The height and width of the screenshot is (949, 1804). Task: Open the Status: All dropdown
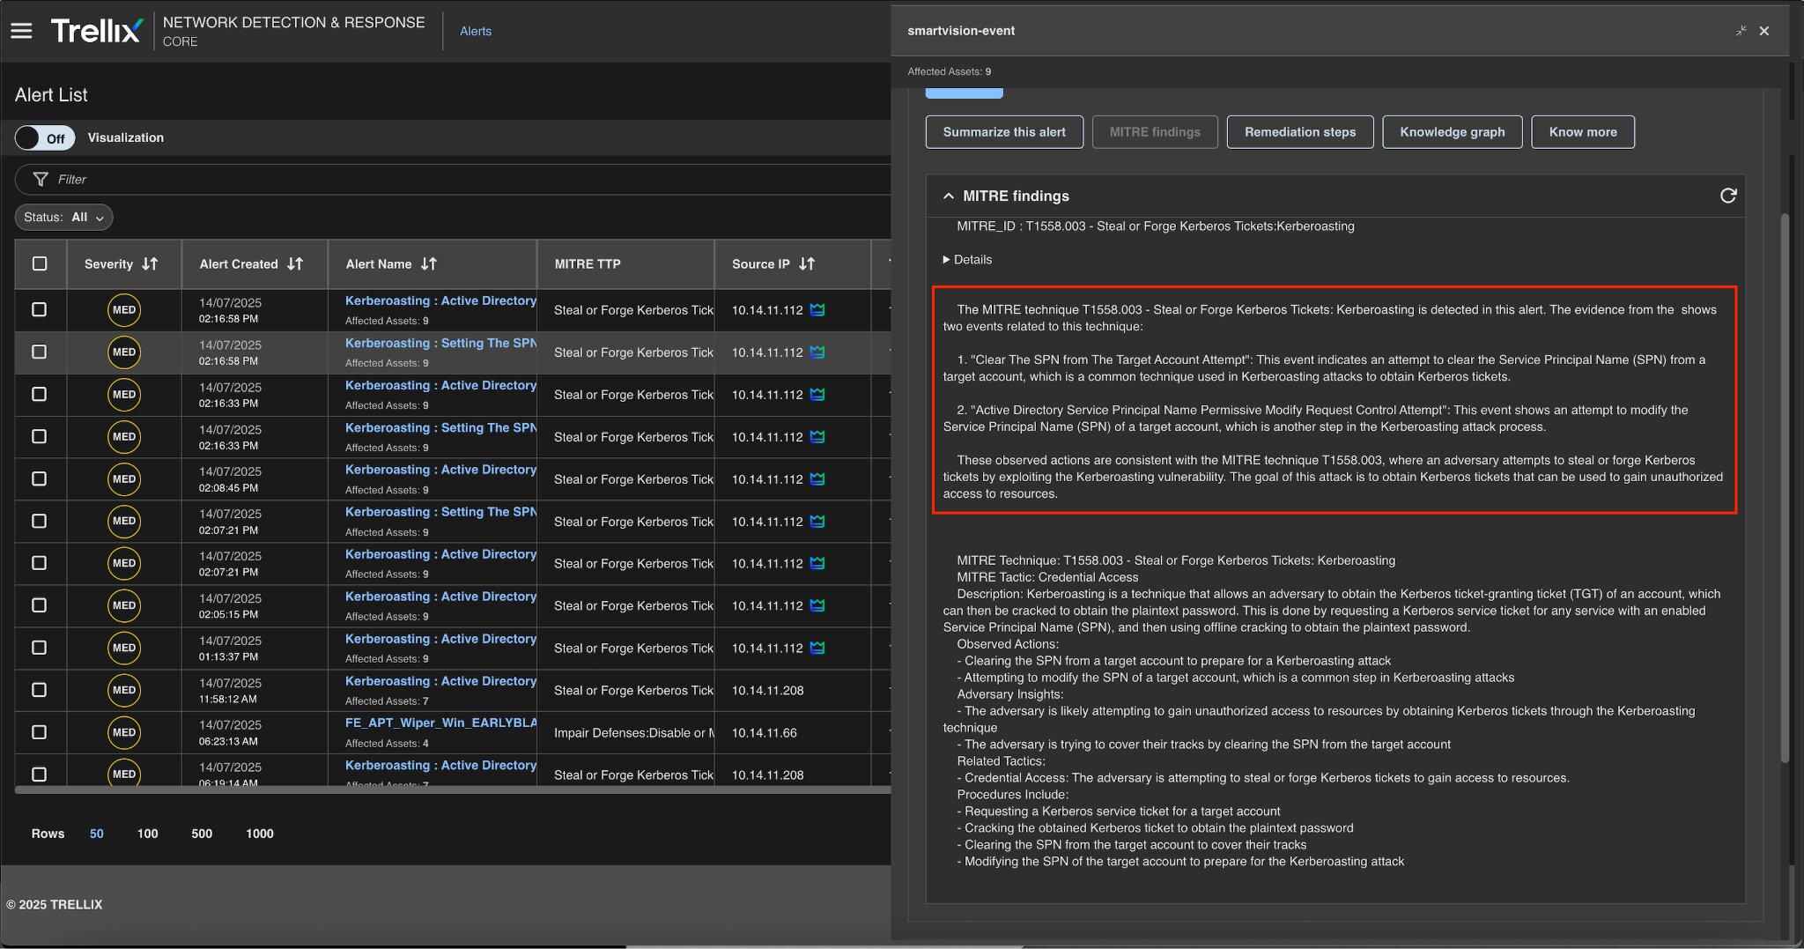coord(63,217)
